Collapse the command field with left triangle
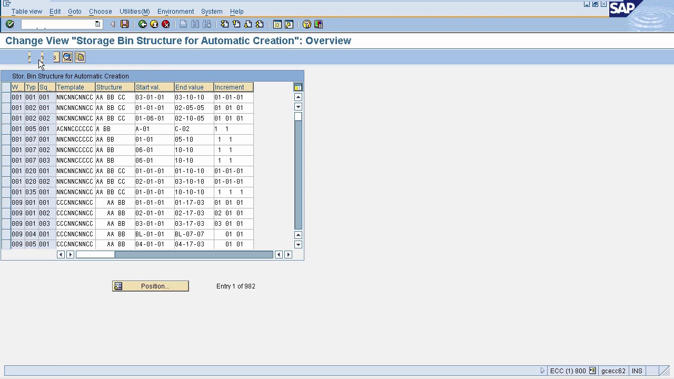Screen dimensions: 674x379 tap(112, 24)
